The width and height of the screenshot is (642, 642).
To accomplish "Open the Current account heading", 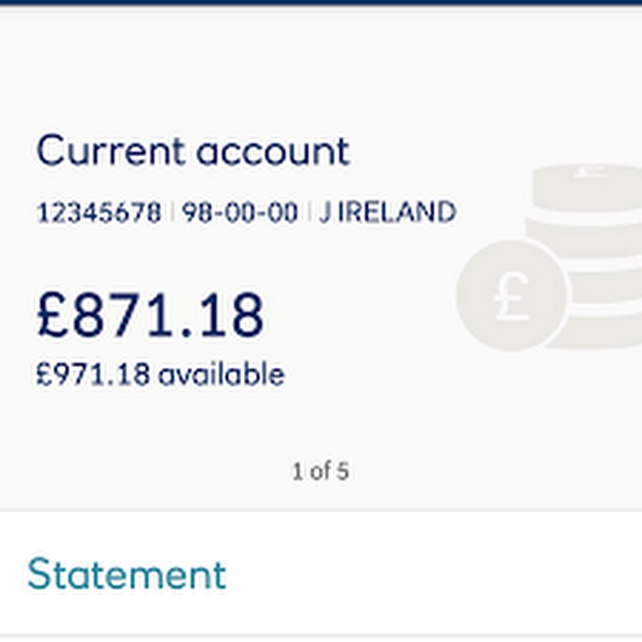I will point(193,151).
